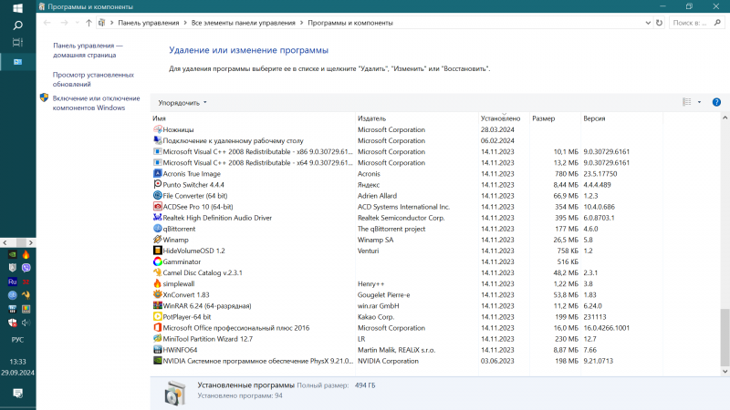Open the help question mark icon
This screenshot has width=730, height=410.
pos(716,102)
